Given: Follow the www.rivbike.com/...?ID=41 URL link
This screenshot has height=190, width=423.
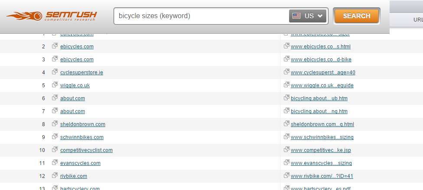Looking at the screenshot, I should pos(322,176).
